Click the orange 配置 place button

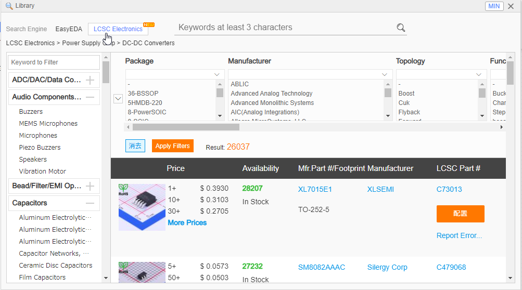click(x=461, y=214)
